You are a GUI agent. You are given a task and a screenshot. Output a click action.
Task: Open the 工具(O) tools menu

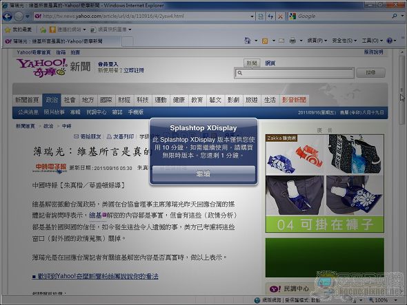373,41
